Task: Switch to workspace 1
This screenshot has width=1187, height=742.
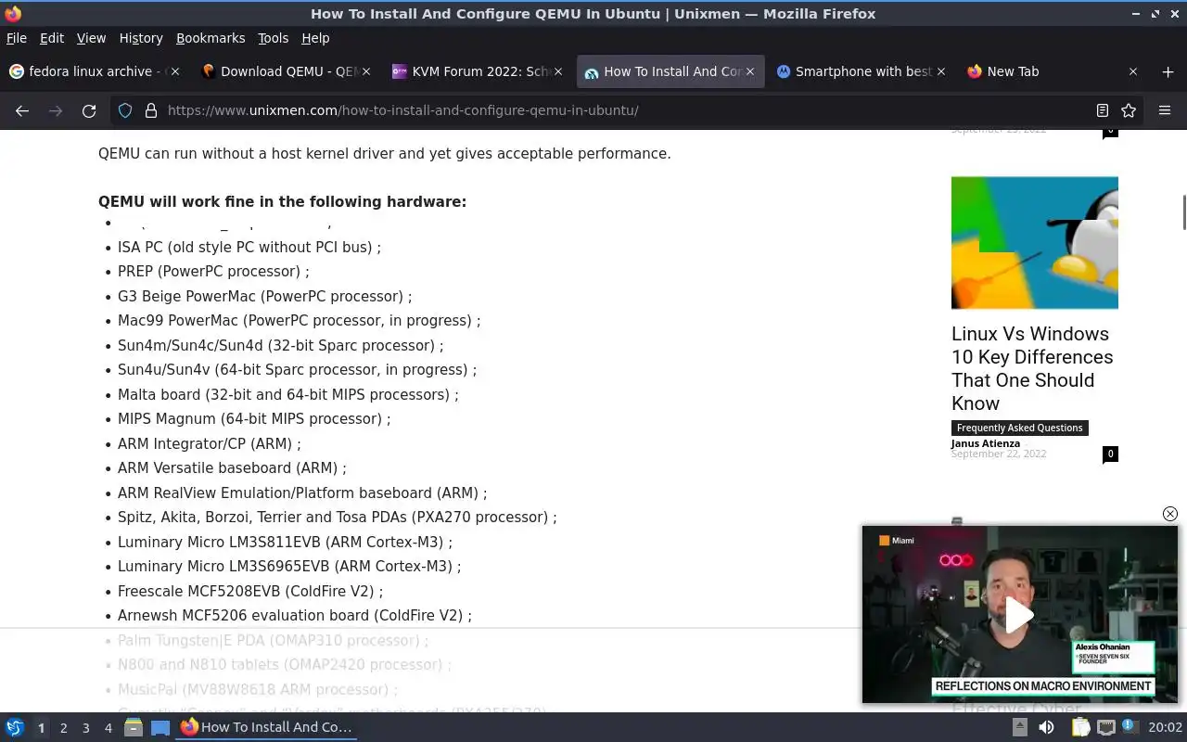Action: click(41, 728)
